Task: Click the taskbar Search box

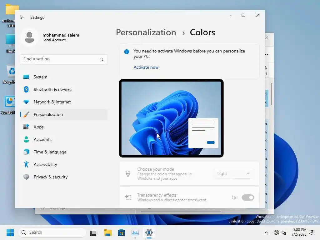Action: (52, 232)
